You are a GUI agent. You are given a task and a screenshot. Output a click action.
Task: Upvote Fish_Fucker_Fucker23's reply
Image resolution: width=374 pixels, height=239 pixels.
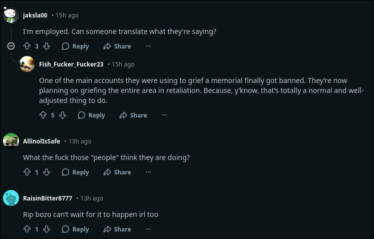43,115
